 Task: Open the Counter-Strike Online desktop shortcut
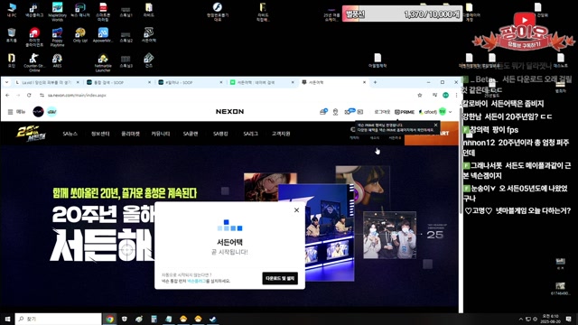click(34, 62)
